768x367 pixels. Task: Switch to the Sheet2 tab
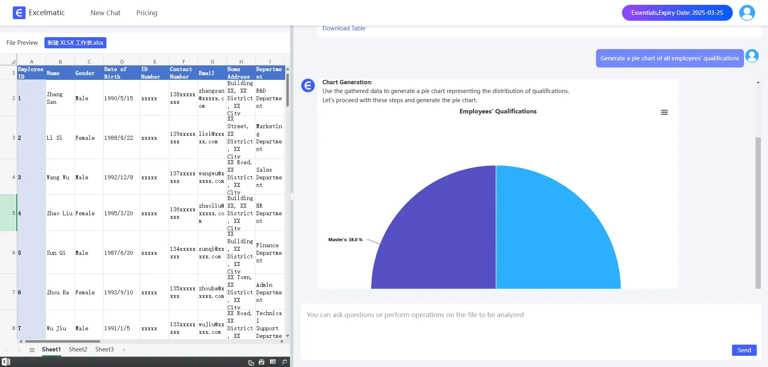(x=78, y=349)
